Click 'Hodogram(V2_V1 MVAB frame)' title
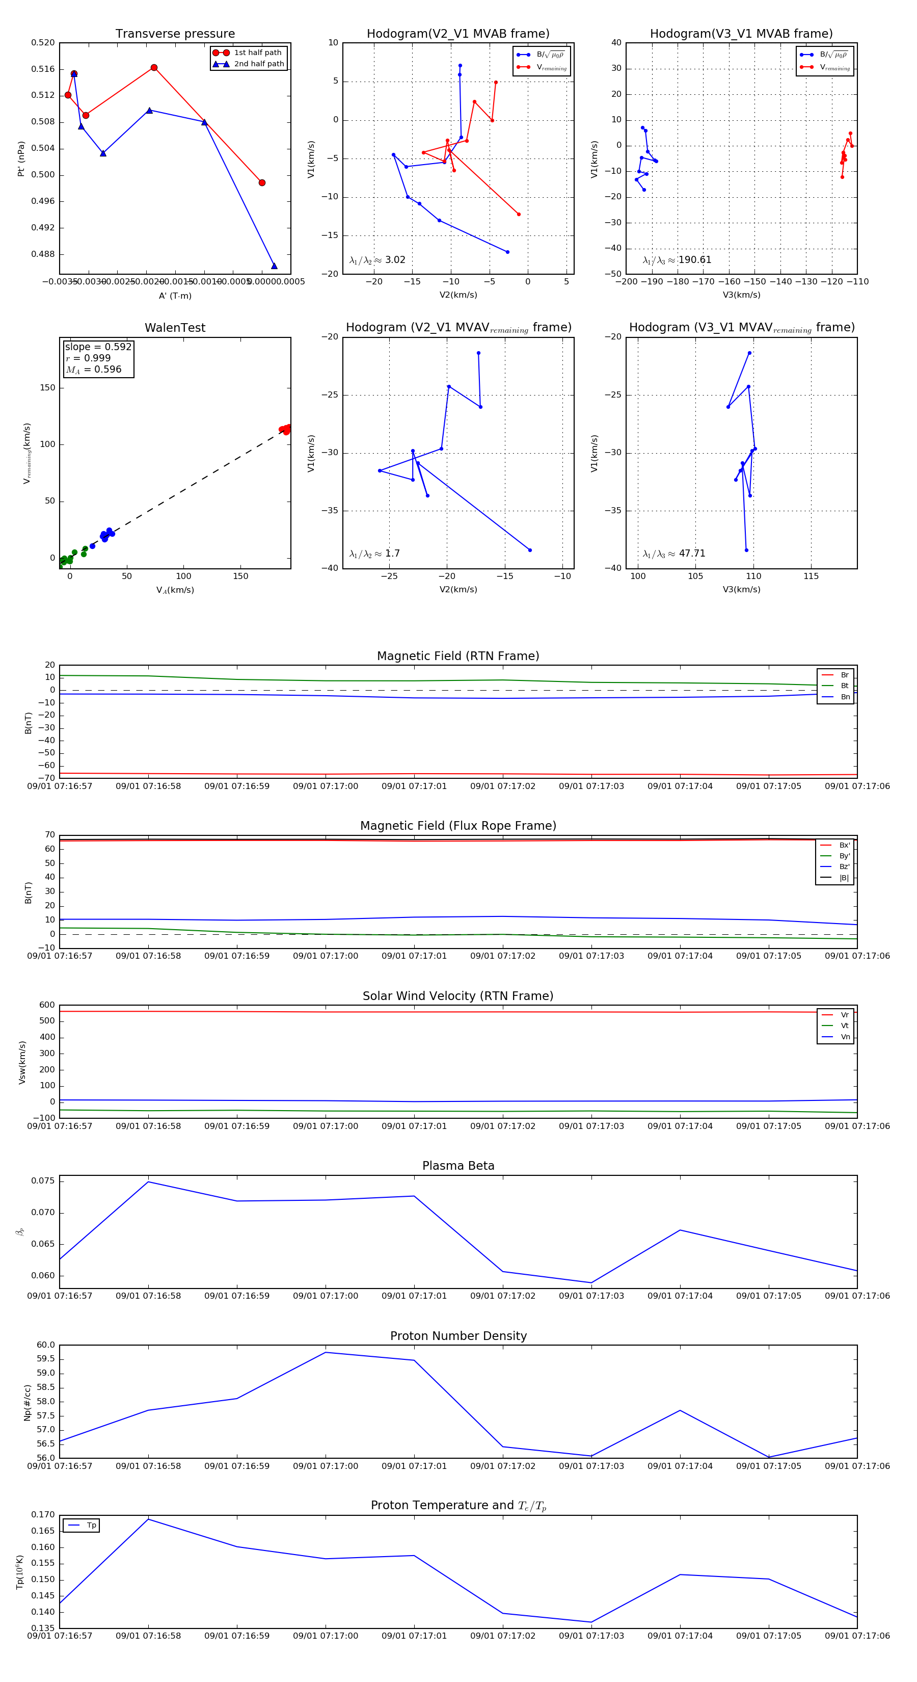Screen dimensions: 917x1682 (458, 34)
